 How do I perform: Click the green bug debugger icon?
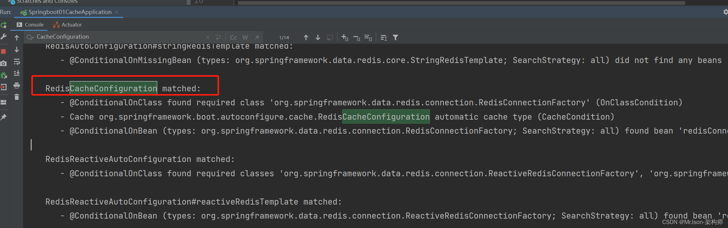point(4,75)
